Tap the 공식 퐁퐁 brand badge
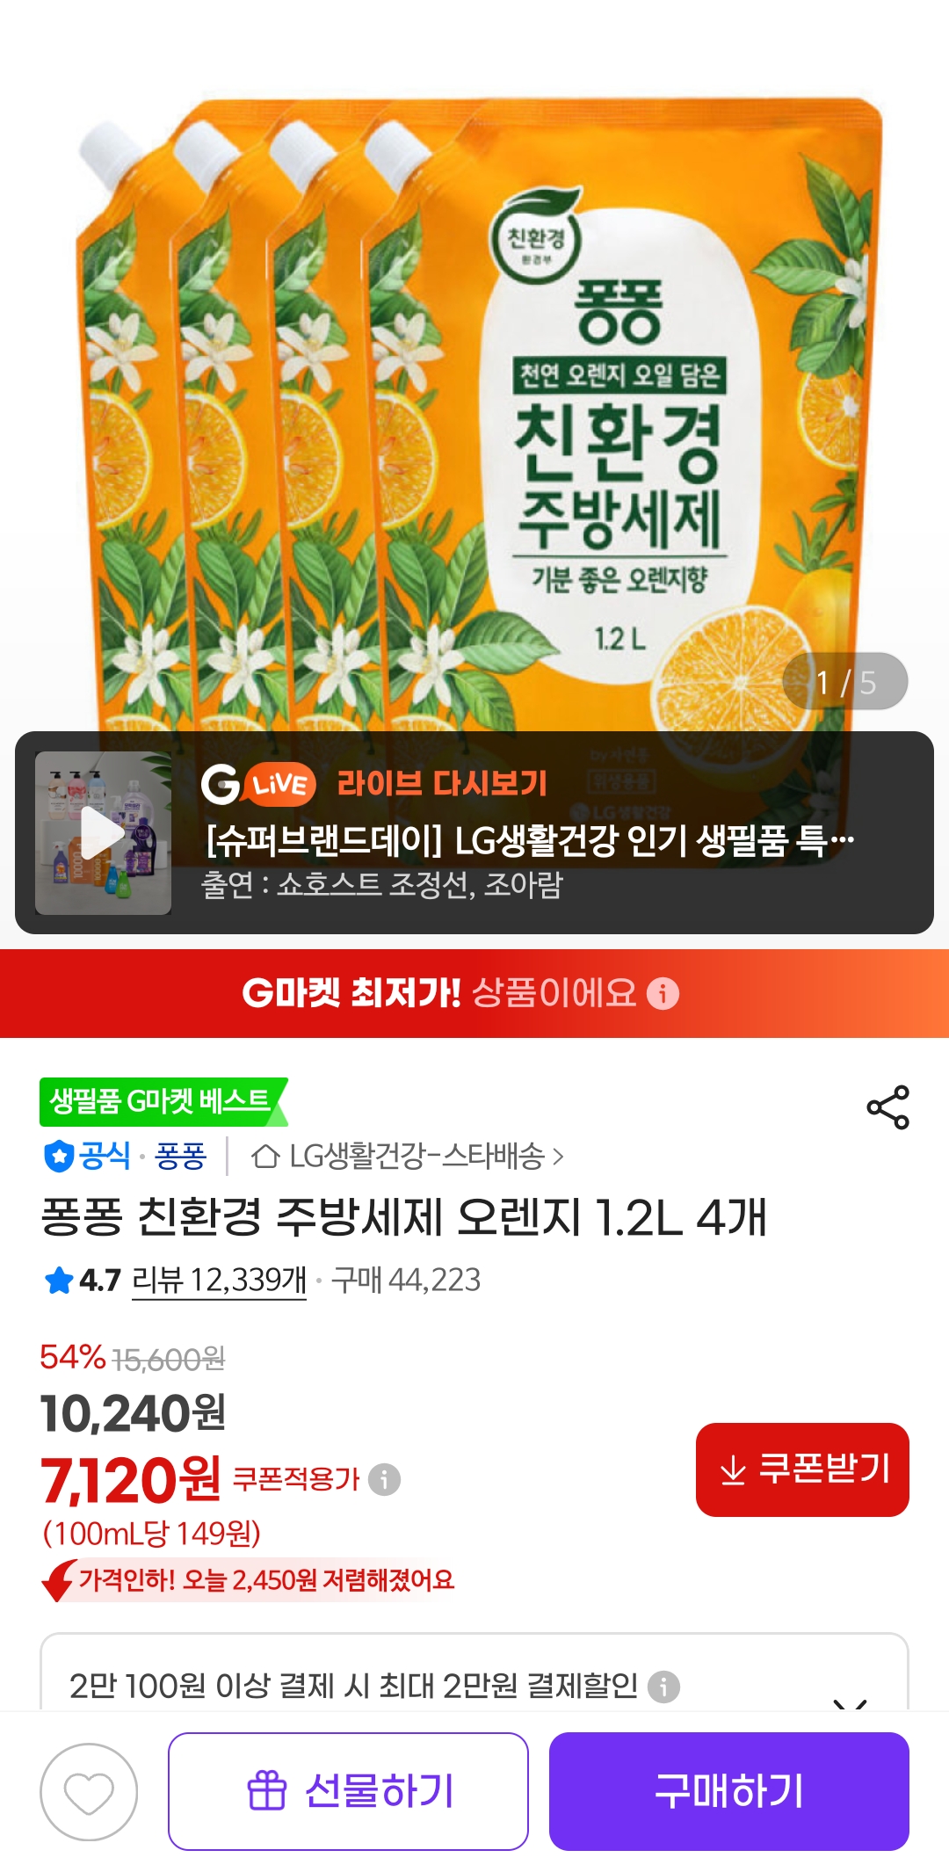Image resolution: width=949 pixels, height=1872 pixels. tap(125, 1156)
